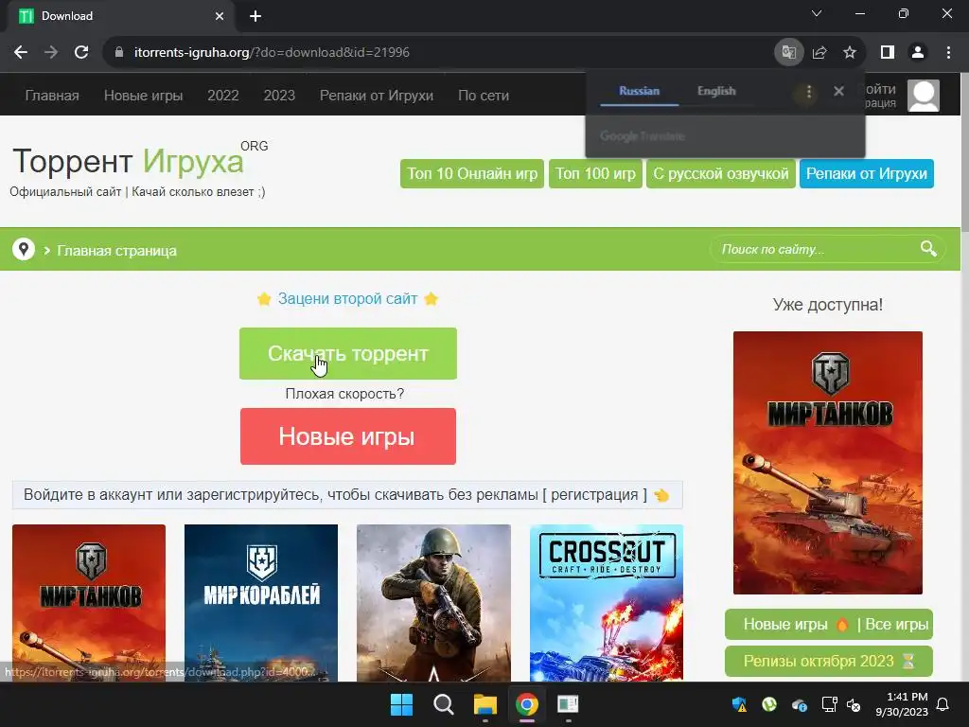
Task: Open the 2023 menu item
Action: pyautogui.click(x=279, y=96)
